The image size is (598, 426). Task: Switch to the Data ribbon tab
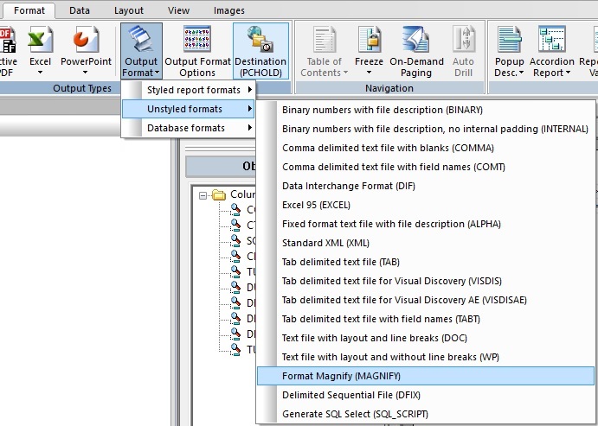pos(80,10)
